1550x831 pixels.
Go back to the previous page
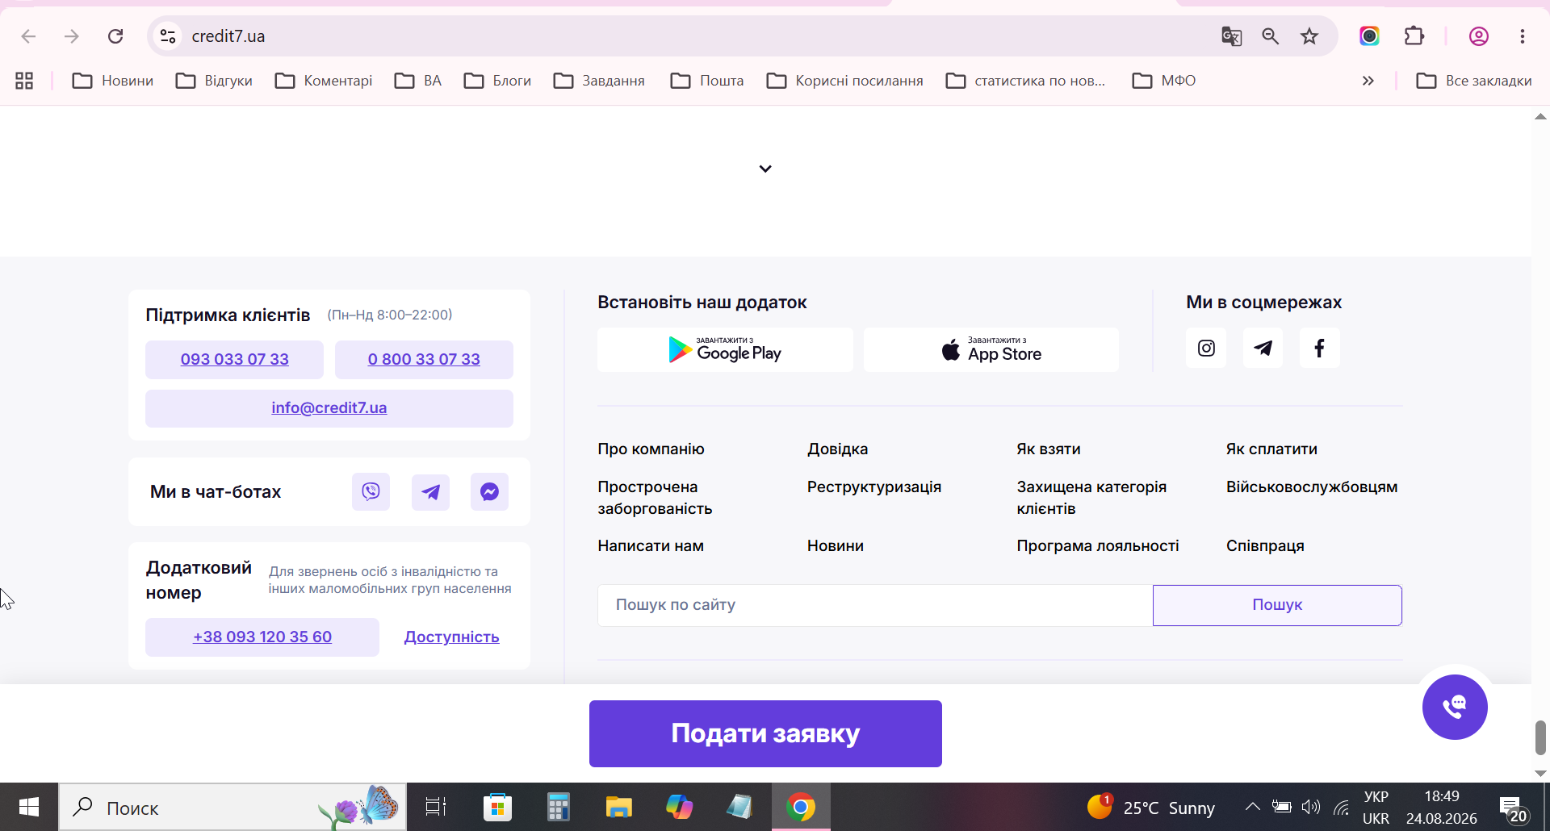28,36
